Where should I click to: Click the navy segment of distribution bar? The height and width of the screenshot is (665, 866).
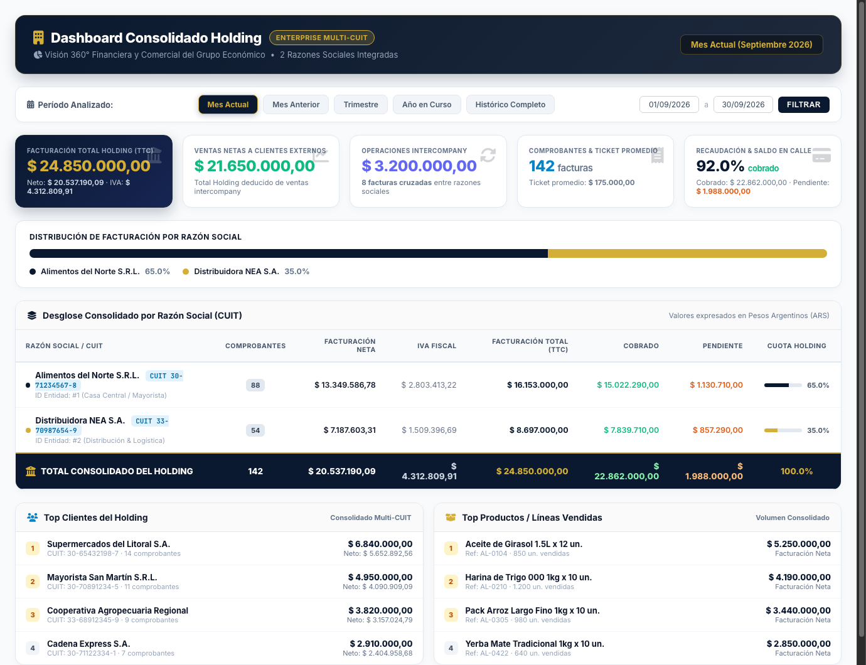click(289, 253)
